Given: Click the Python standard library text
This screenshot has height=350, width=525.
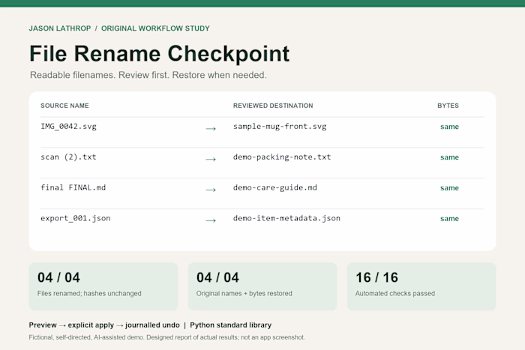Looking at the screenshot, I should coord(231,325).
